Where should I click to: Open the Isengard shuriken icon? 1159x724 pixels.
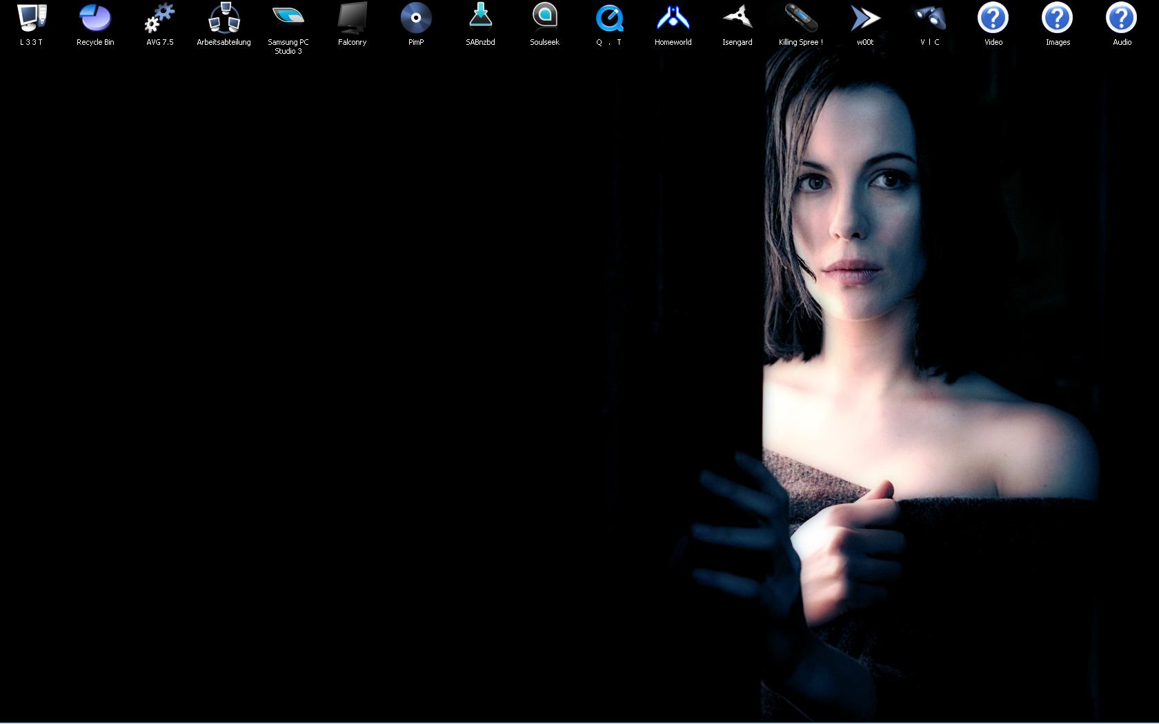click(x=737, y=18)
